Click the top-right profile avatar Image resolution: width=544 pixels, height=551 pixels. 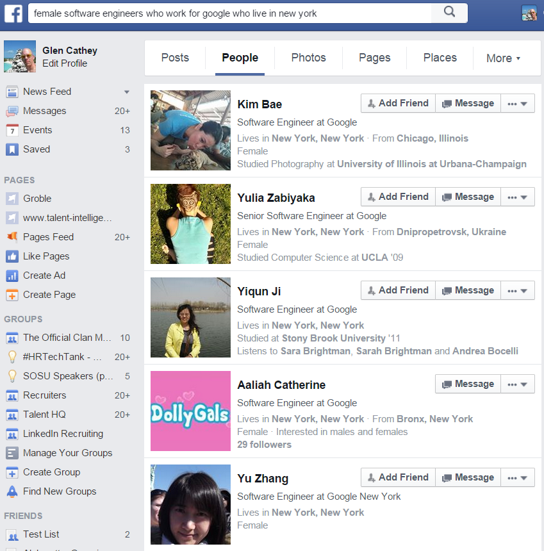pos(529,13)
